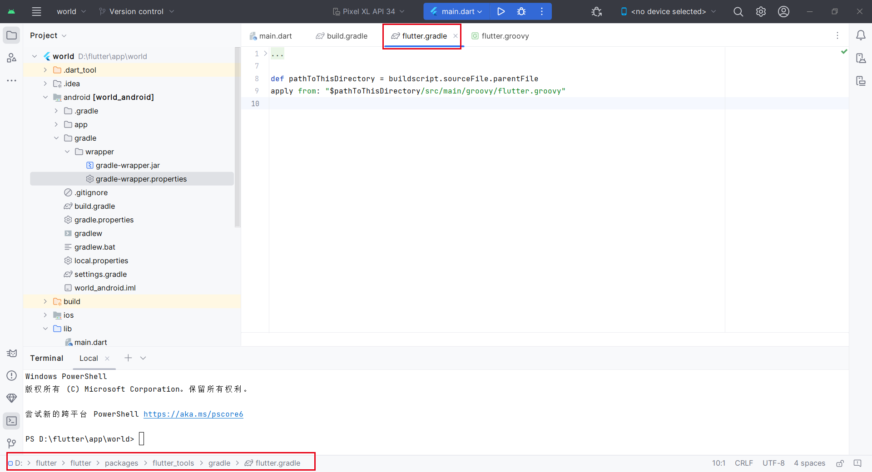This screenshot has height=472, width=872.
Task: Open the Project tool window icon
Action: coord(12,35)
